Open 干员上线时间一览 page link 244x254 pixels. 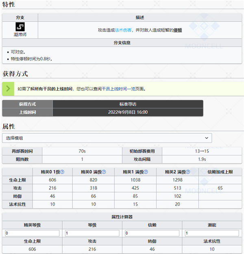tap(118, 89)
